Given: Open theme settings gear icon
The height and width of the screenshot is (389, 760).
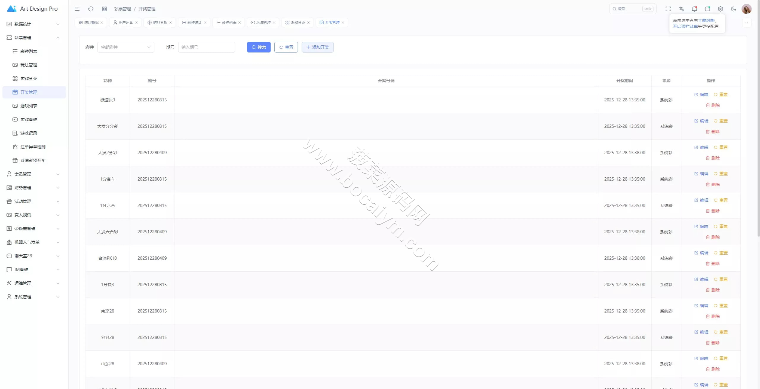Looking at the screenshot, I should 721,9.
